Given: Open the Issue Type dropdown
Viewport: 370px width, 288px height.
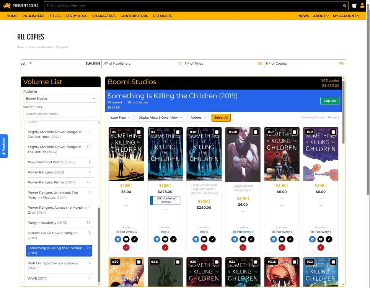Looking at the screenshot, I should 121,118.
